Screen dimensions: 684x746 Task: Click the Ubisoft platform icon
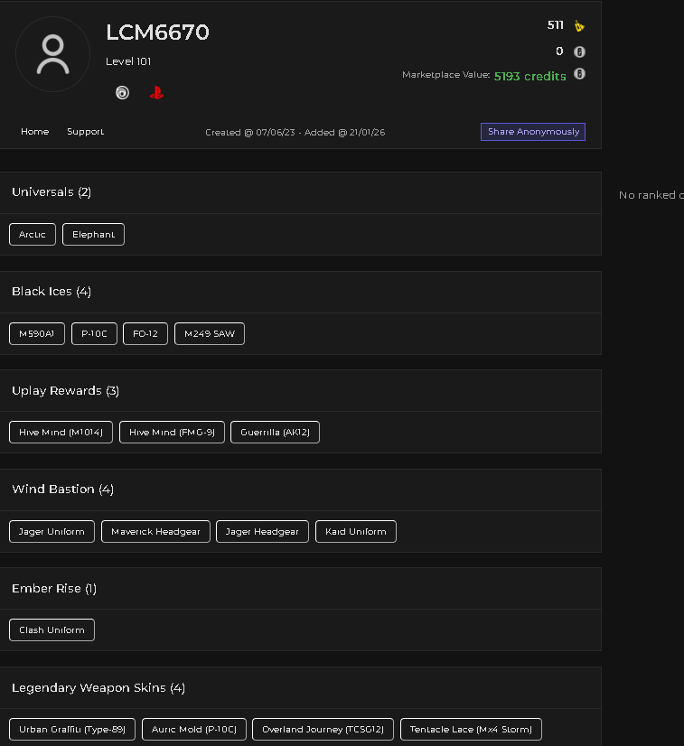click(x=122, y=92)
